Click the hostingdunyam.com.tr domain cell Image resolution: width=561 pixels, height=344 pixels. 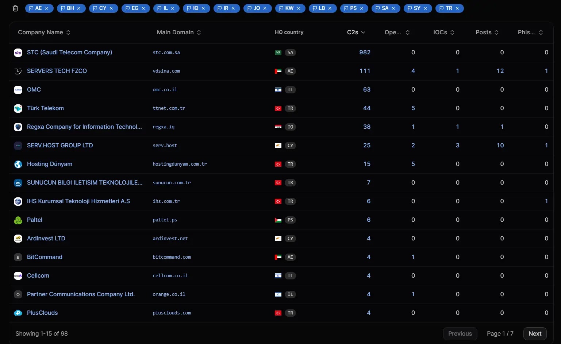pos(180,164)
